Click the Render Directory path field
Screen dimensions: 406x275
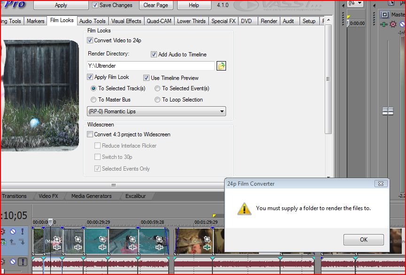point(151,66)
